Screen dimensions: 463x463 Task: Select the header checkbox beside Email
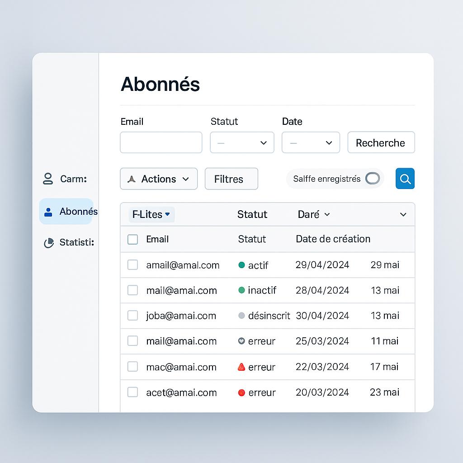point(132,239)
